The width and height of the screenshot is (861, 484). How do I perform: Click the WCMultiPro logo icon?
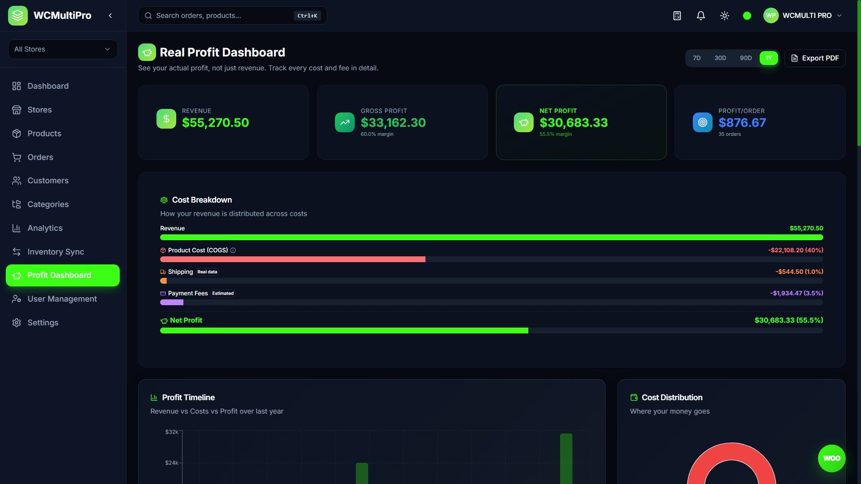coord(18,16)
